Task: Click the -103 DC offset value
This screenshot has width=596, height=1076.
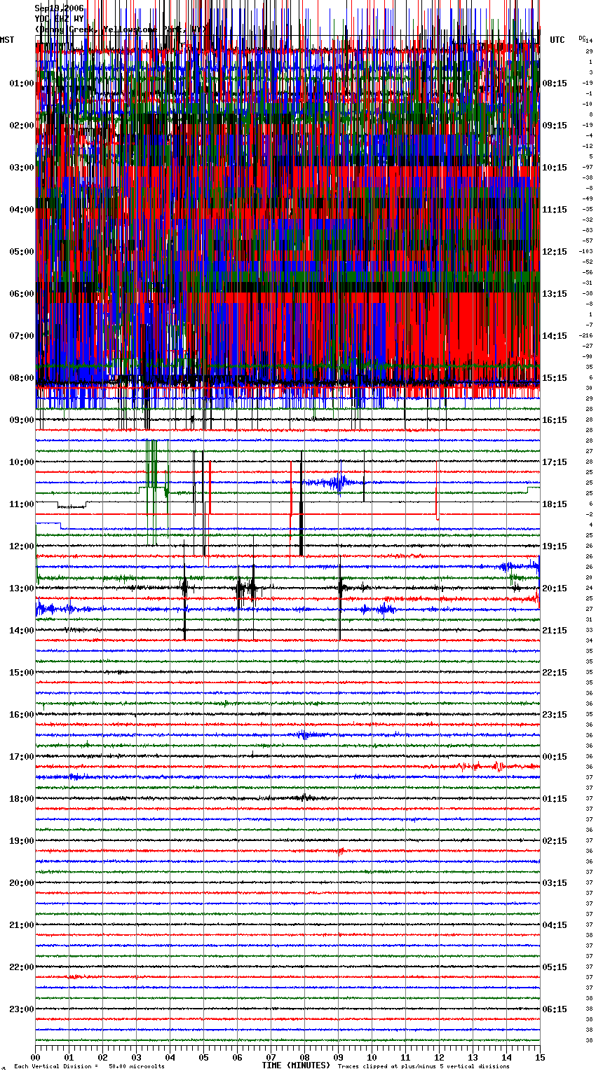Action: pyautogui.click(x=586, y=252)
